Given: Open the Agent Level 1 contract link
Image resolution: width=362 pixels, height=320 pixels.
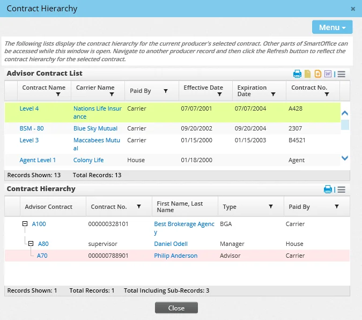Looking at the screenshot, I should (x=38, y=160).
